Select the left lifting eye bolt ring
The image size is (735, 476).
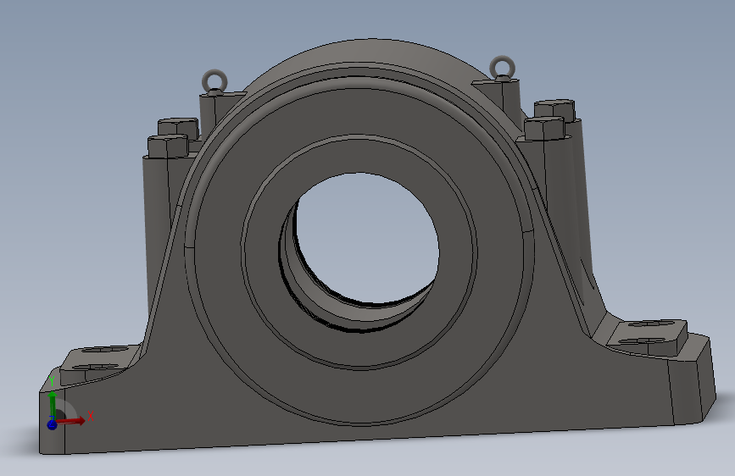point(214,80)
